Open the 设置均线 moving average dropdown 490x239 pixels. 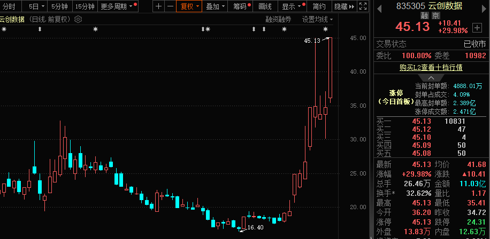[x=317, y=19]
